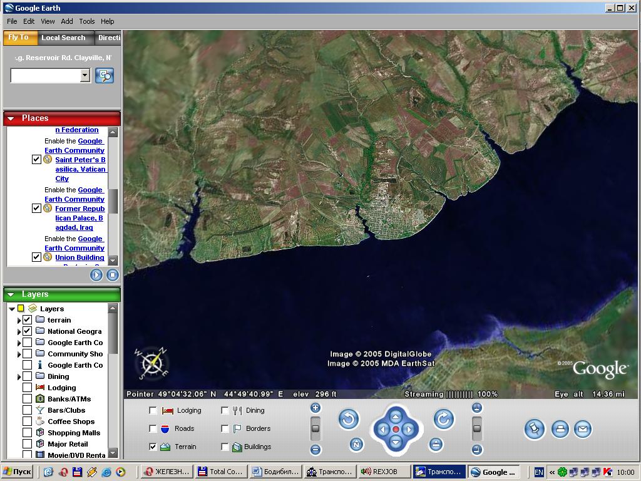Expand the Dining layer folder
The height and width of the screenshot is (481, 641).
point(19,377)
